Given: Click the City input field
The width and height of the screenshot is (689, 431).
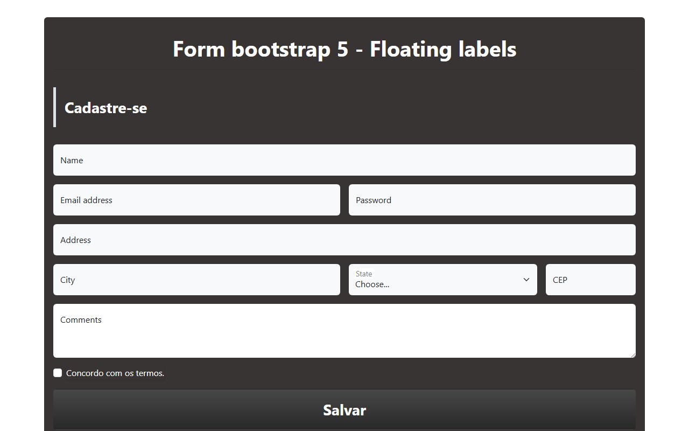Looking at the screenshot, I should pos(196,280).
